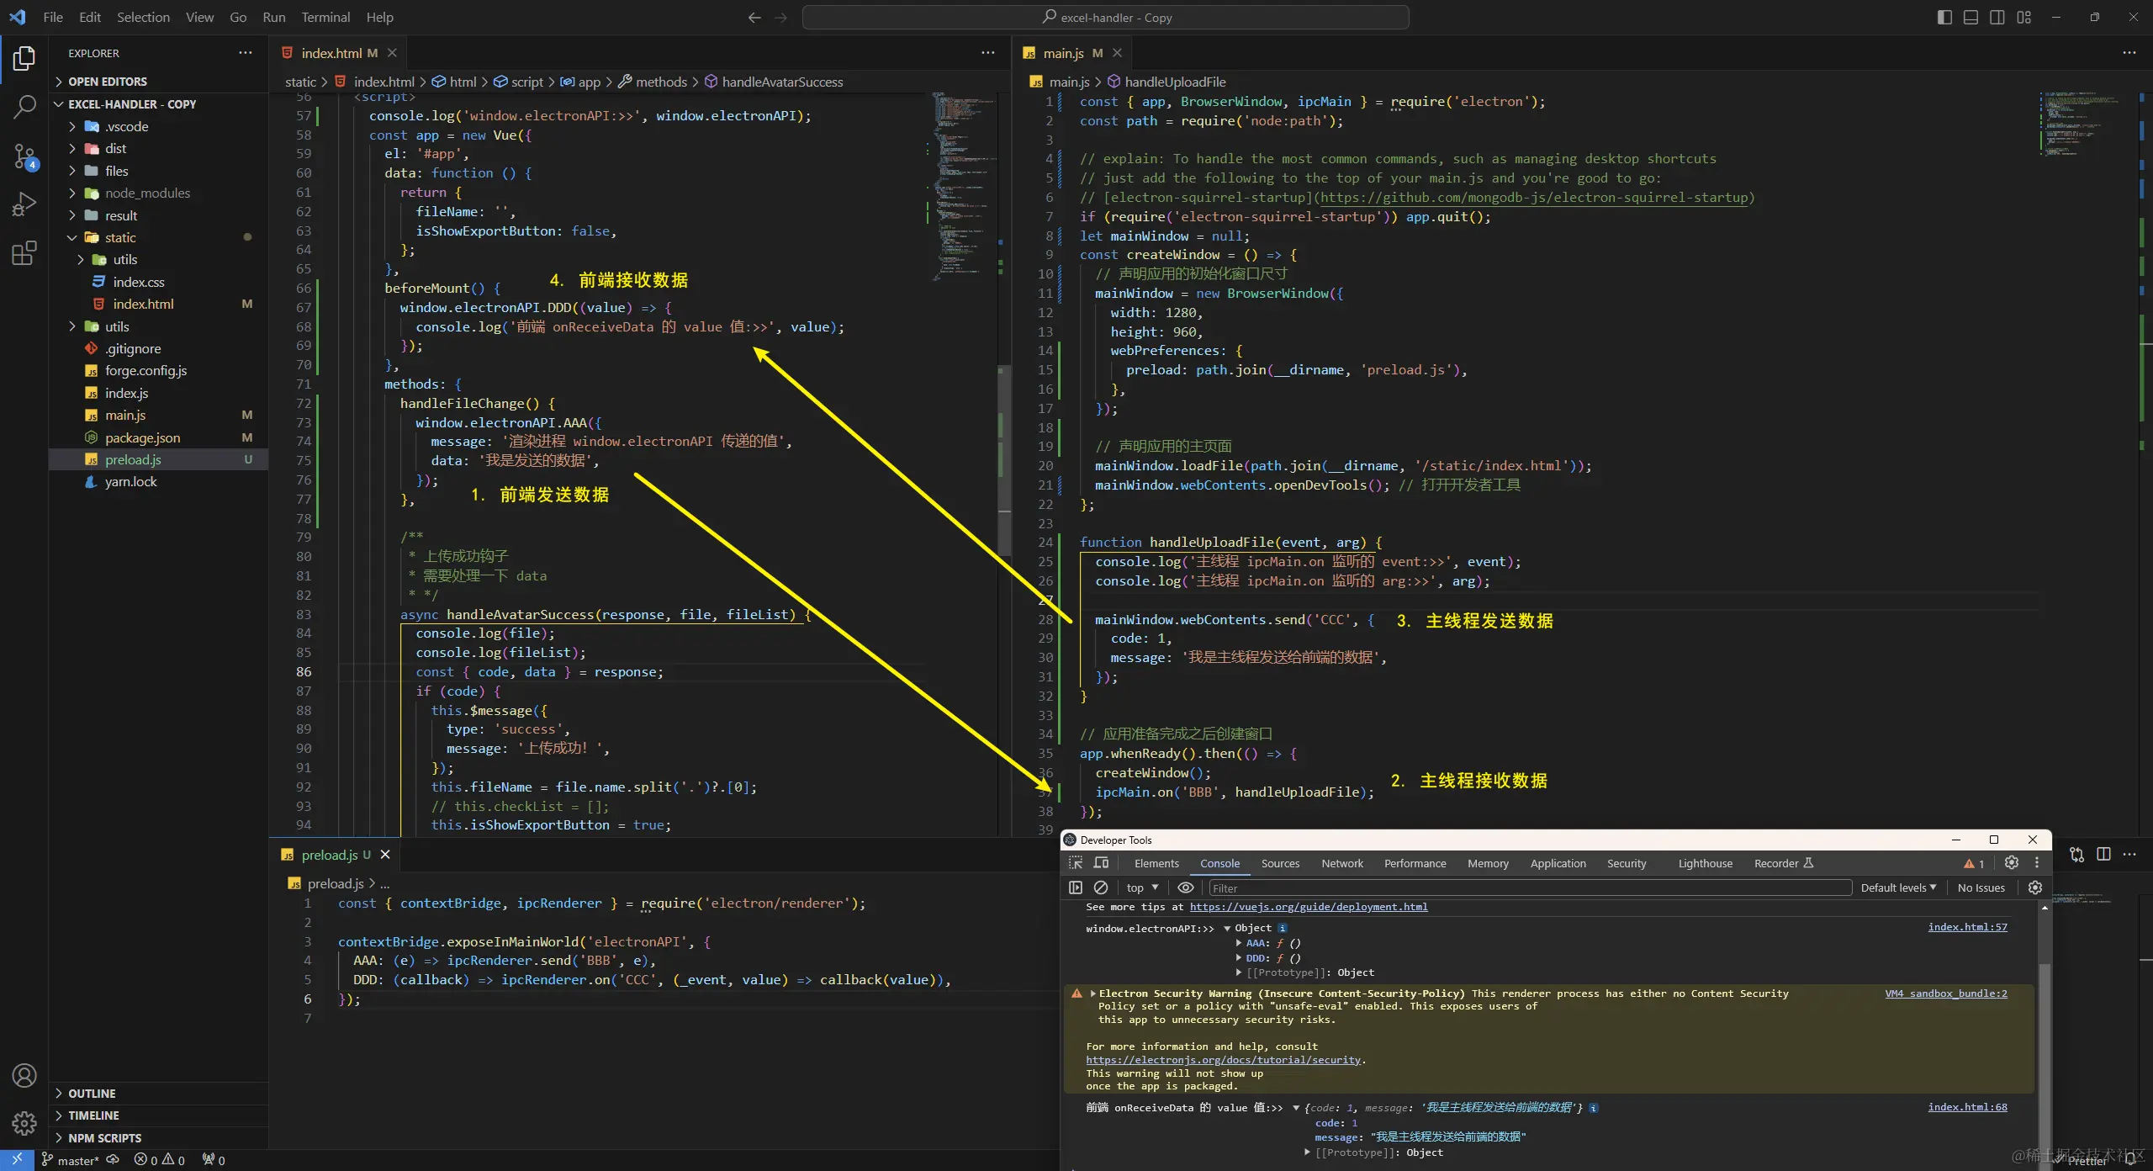Open the Accounts icon in activity bar
The width and height of the screenshot is (2153, 1171).
coord(24,1075)
